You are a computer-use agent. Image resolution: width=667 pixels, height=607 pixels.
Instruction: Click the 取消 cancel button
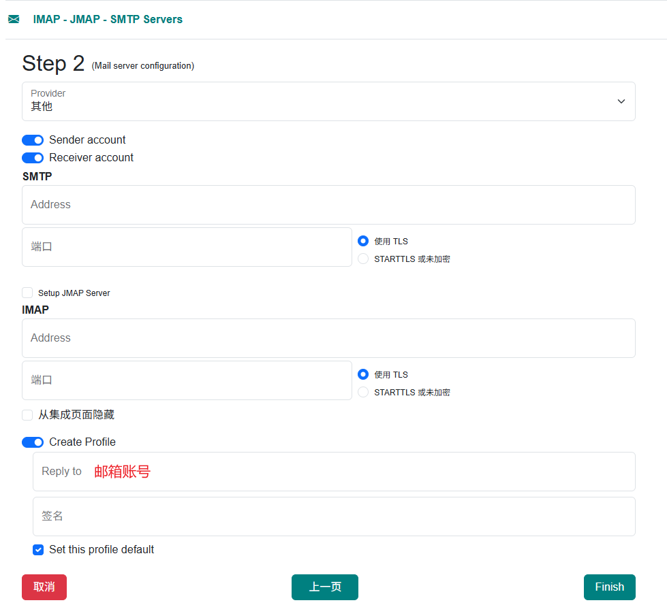44,587
